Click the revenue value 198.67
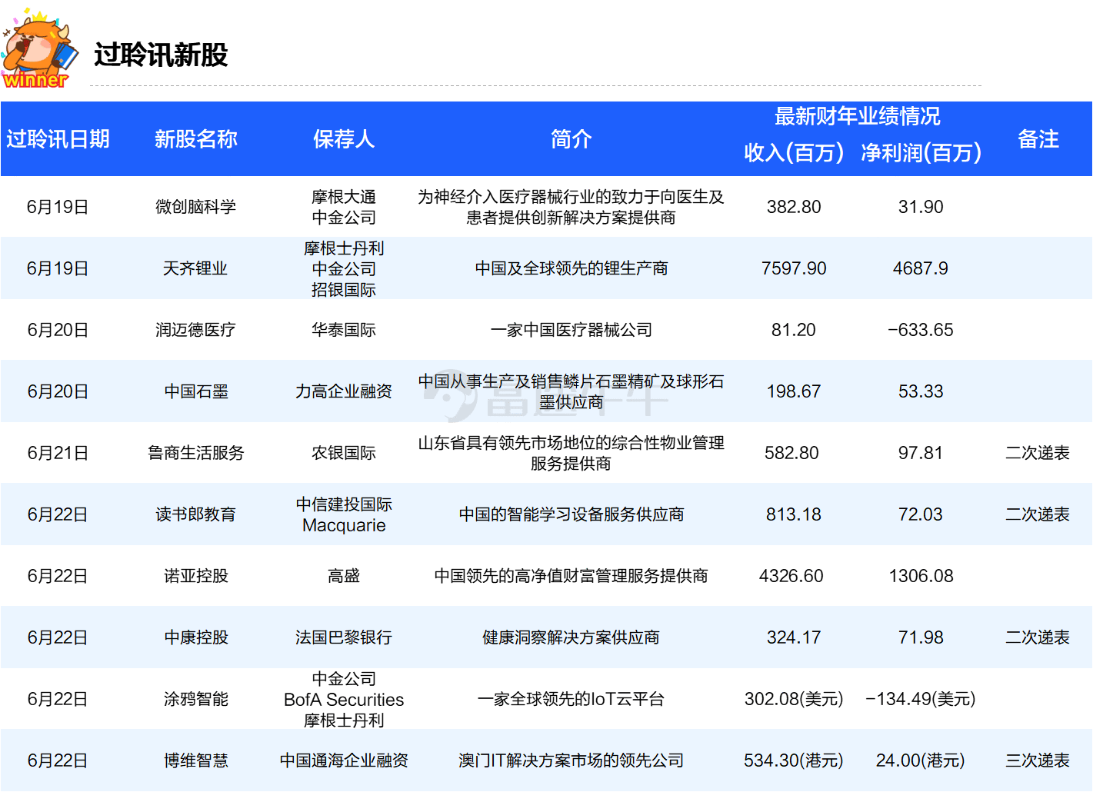The image size is (1093, 792). click(794, 391)
